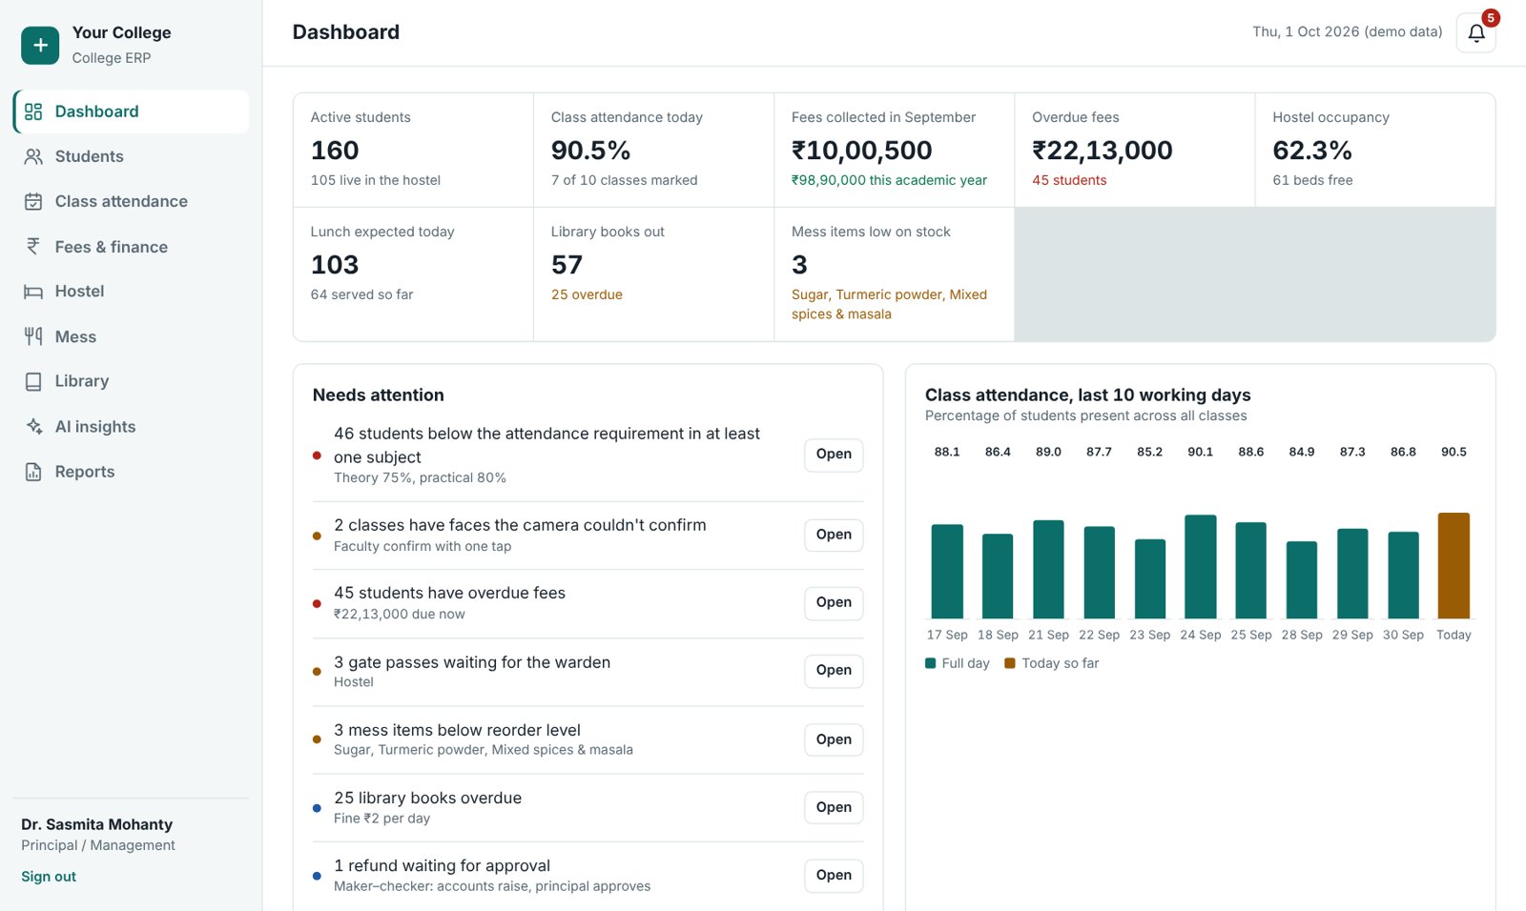Open the 45 students overdue fees alert

click(834, 602)
